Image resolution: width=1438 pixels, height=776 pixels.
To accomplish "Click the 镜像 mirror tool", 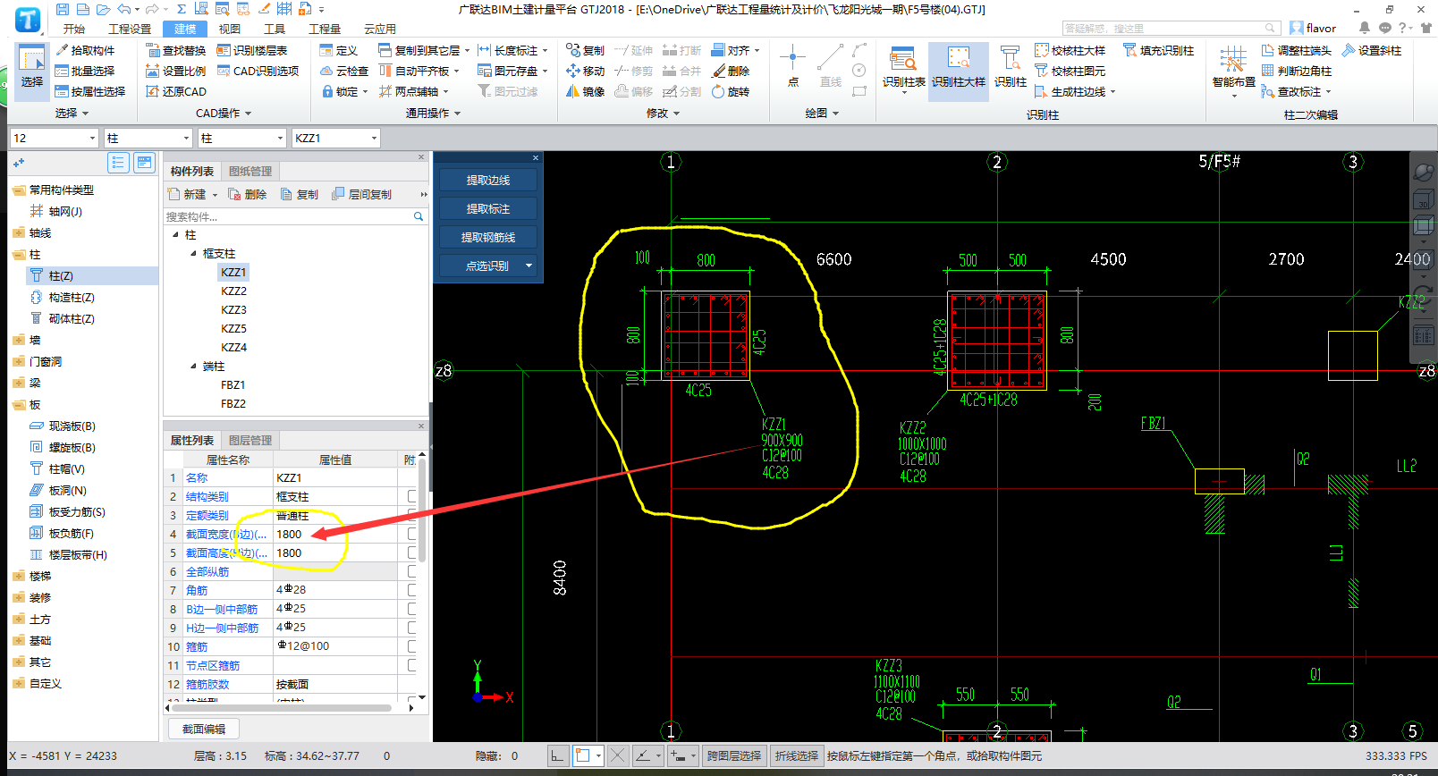I will click(586, 91).
